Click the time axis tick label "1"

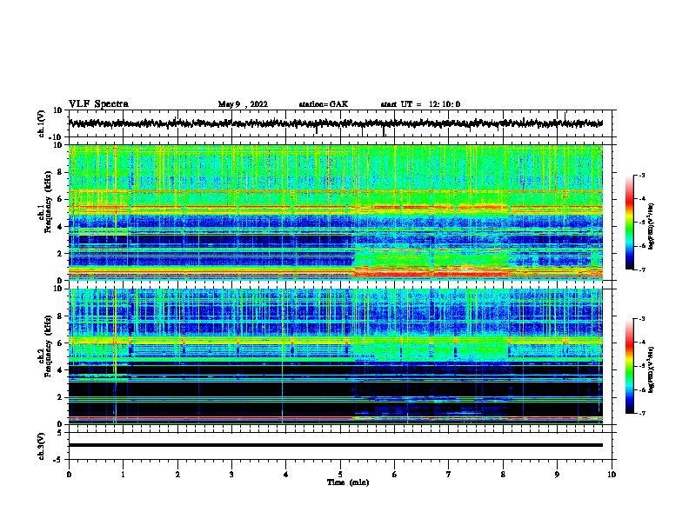pos(123,475)
